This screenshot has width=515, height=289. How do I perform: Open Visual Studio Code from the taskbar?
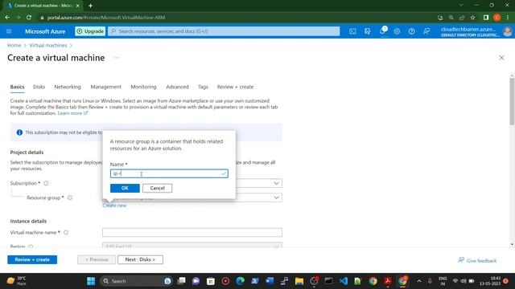click(344, 281)
